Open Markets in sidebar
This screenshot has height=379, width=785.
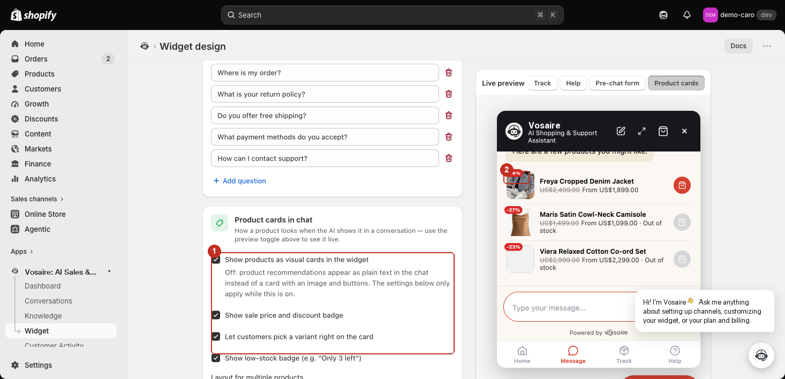tap(38, 149)
